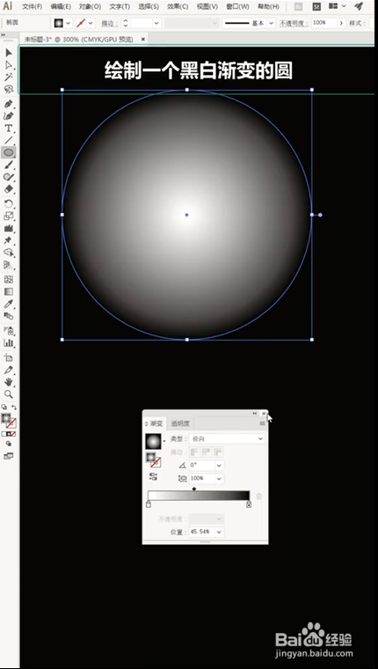Click the opacity 100% field in control bar
The width and height of the screenshot is (378, 669).
click(323, 23)
